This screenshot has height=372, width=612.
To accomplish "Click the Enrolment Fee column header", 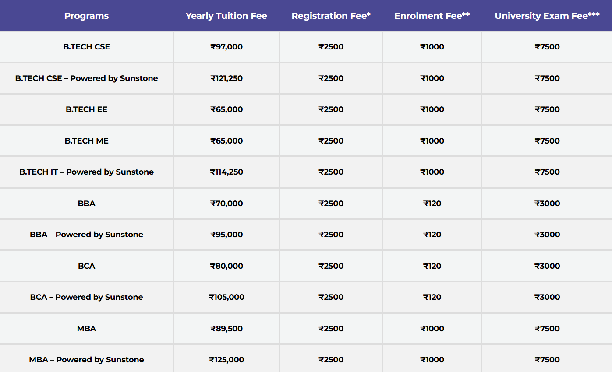I will tap(432, 16).
